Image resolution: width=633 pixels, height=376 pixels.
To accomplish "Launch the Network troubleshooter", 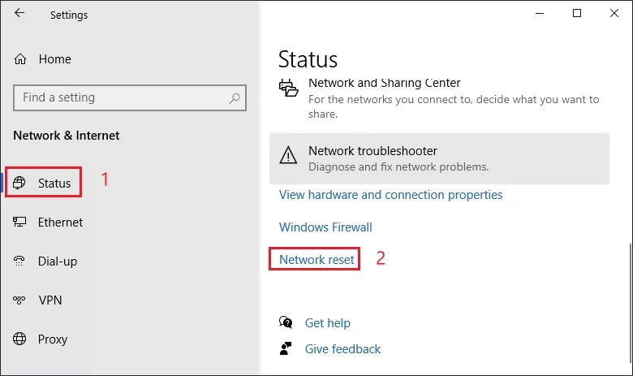I will pos(439,158).
